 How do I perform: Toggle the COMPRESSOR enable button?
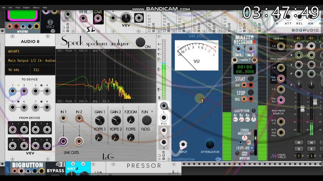[254, 110]
